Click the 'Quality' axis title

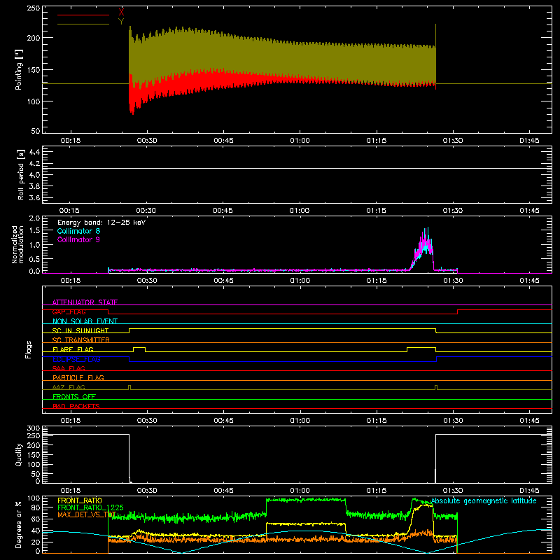tap(19, 454)
